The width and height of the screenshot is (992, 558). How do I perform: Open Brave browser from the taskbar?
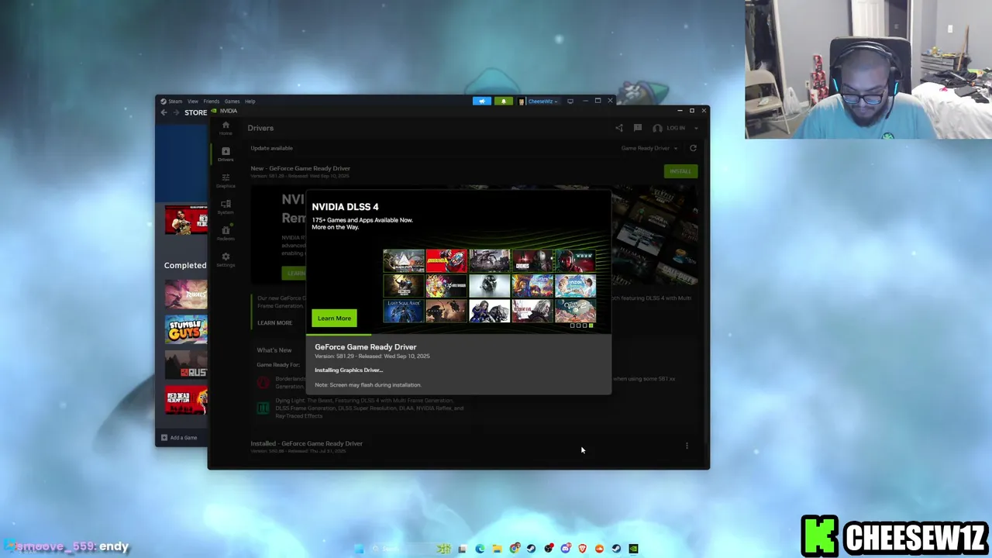[583, 549]
